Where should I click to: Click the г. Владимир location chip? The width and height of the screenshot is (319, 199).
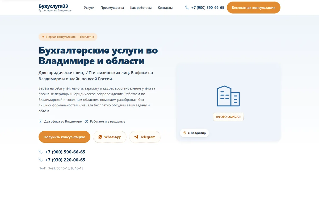[x=194, y=133]
